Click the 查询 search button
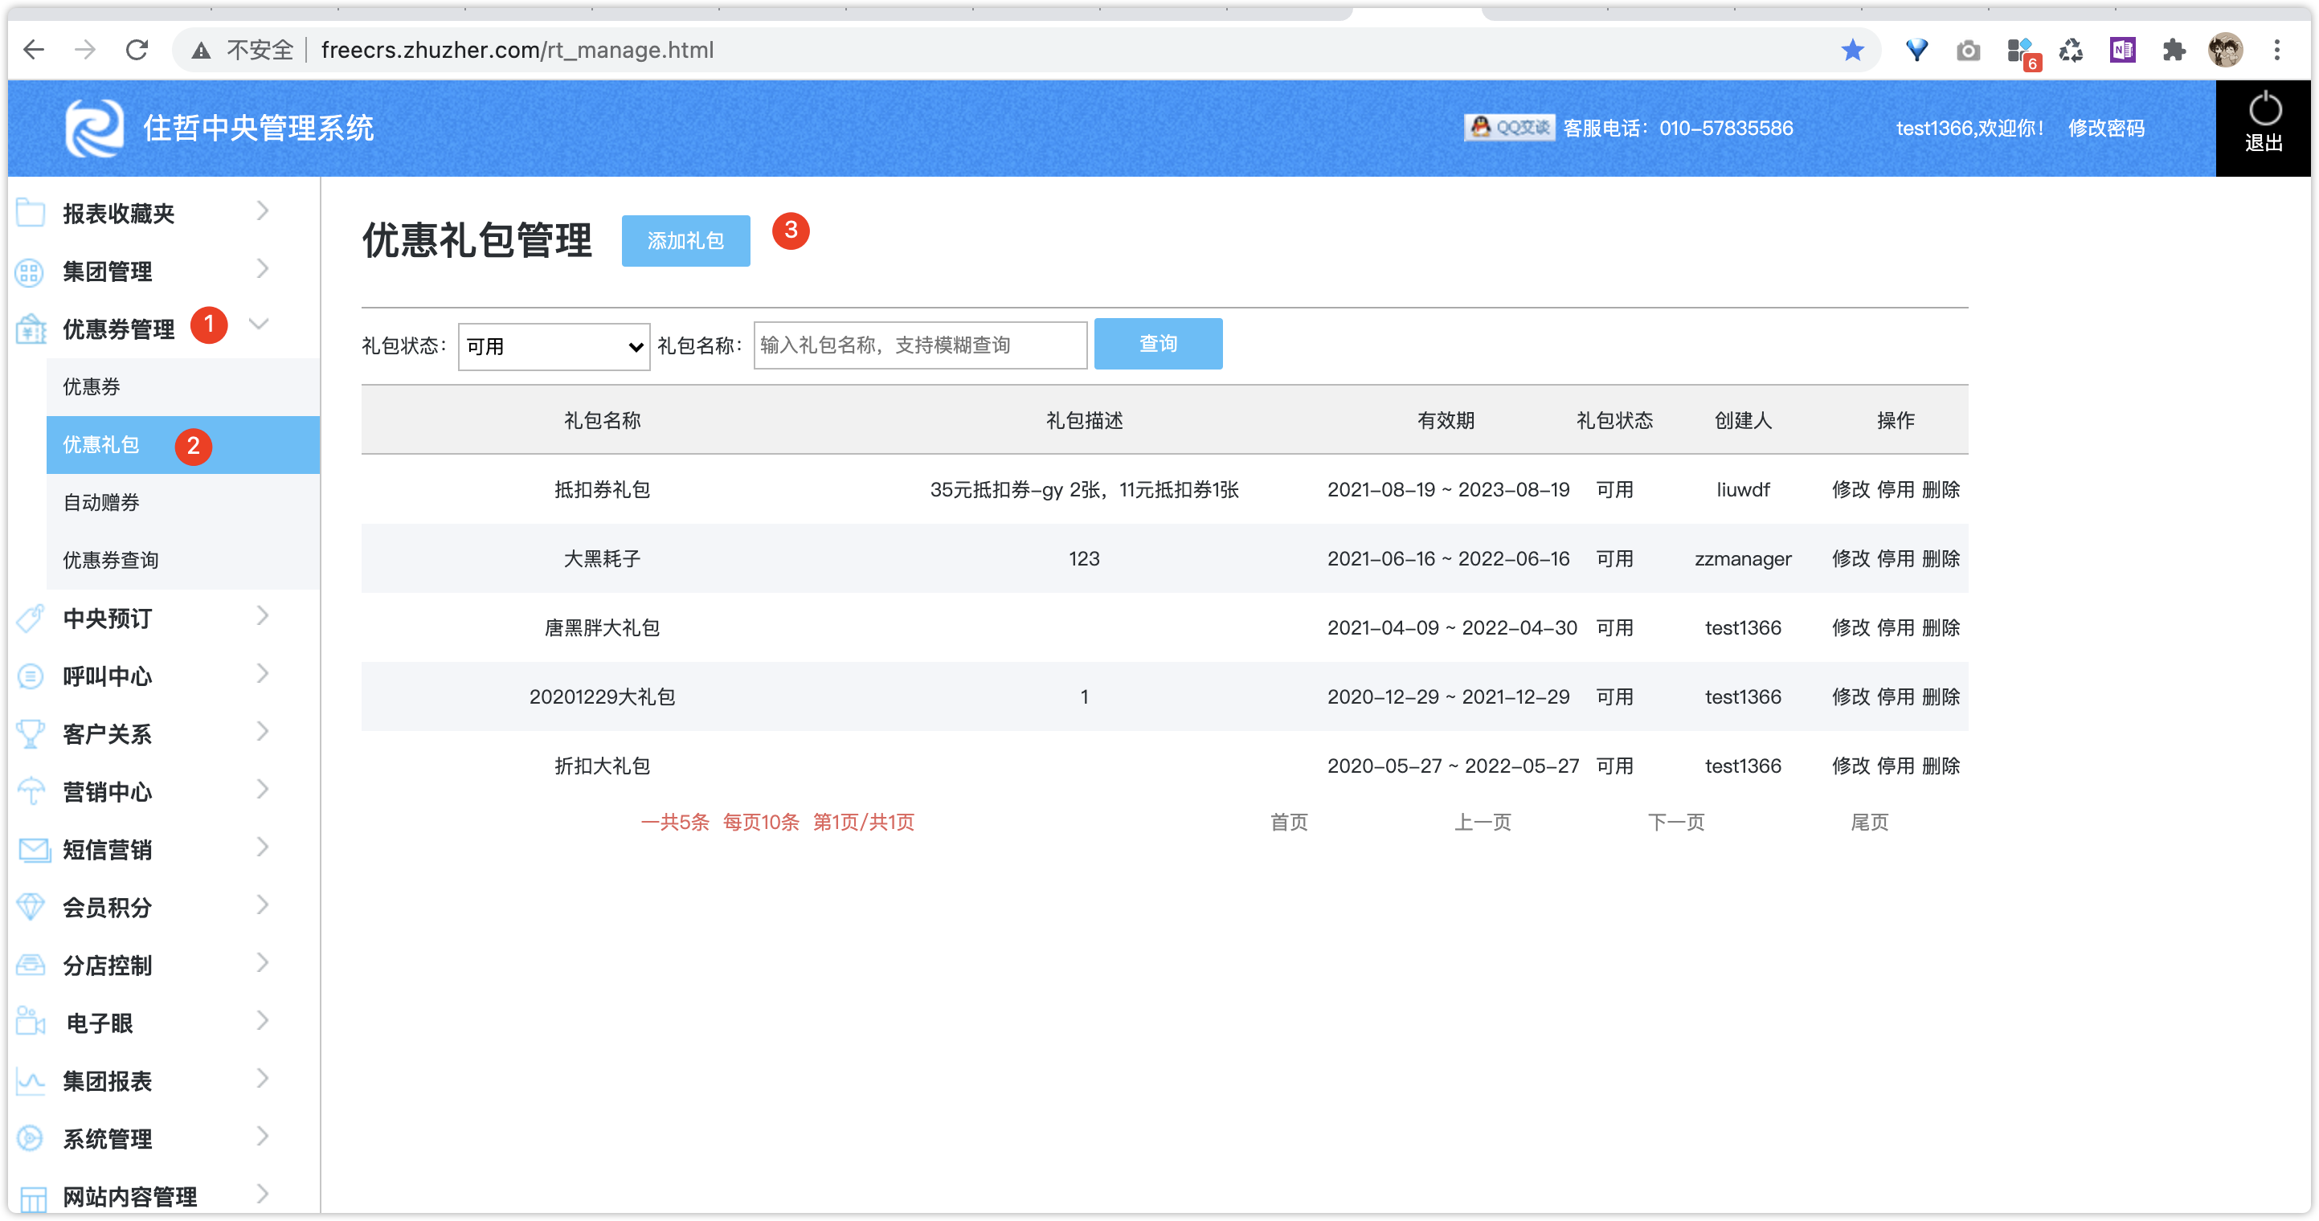Image resolution: width=2319 pixels, height=1221 pixels. (x=1158, y=344)
